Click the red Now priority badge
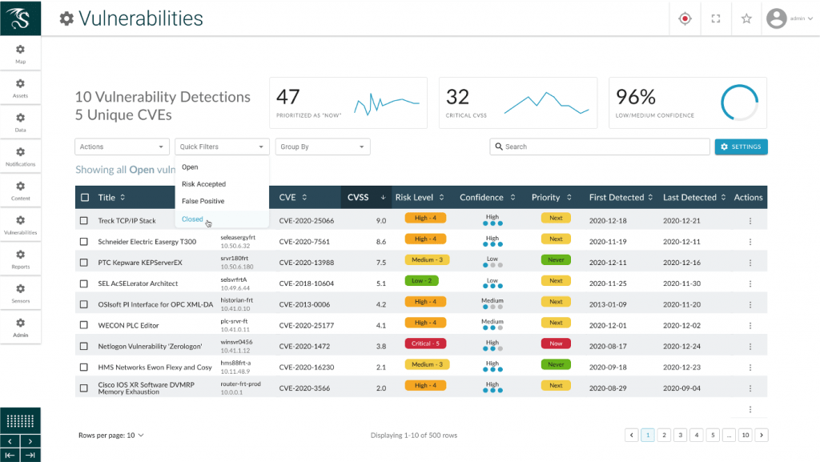 [x=556, y=343]
